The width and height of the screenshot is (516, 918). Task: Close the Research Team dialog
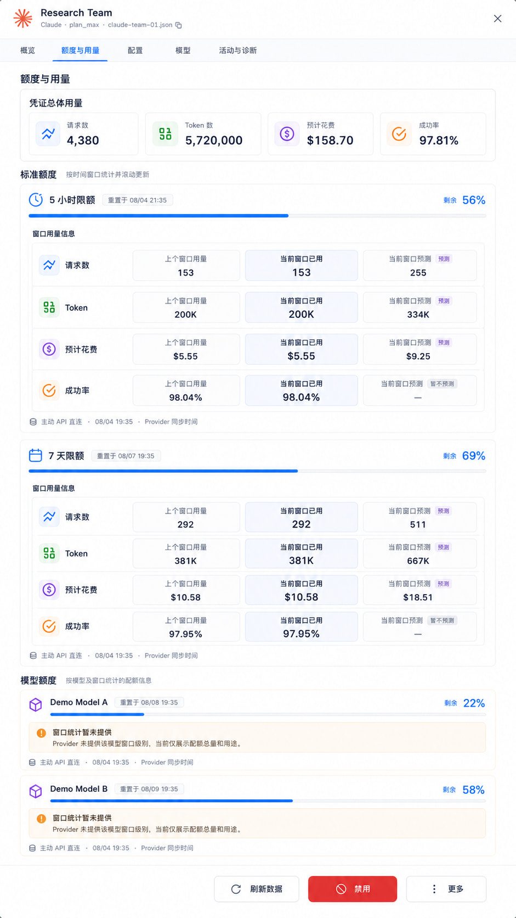point(497,19)
